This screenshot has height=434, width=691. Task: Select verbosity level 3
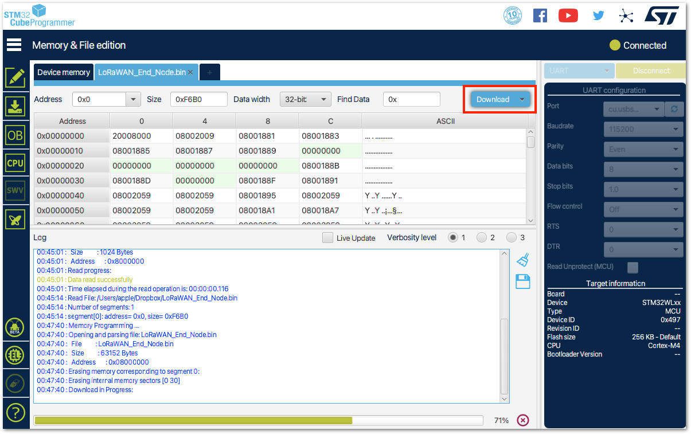coord(512,237)
